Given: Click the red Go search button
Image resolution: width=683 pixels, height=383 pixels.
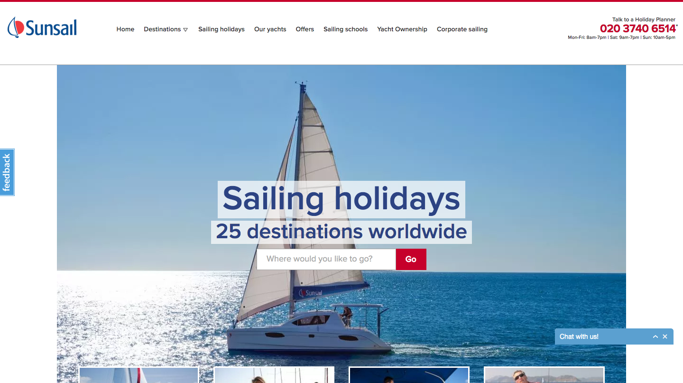Looking at the screenshot, I should point(411,259).
